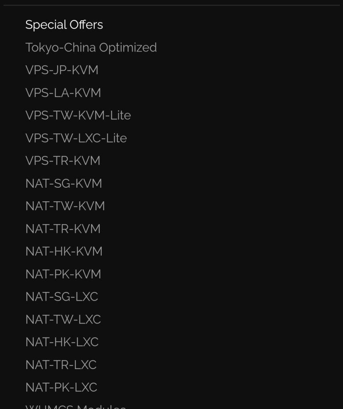343x409 pixels.
Task: Open NAT-PK-LXC product list
Action: 61,387
